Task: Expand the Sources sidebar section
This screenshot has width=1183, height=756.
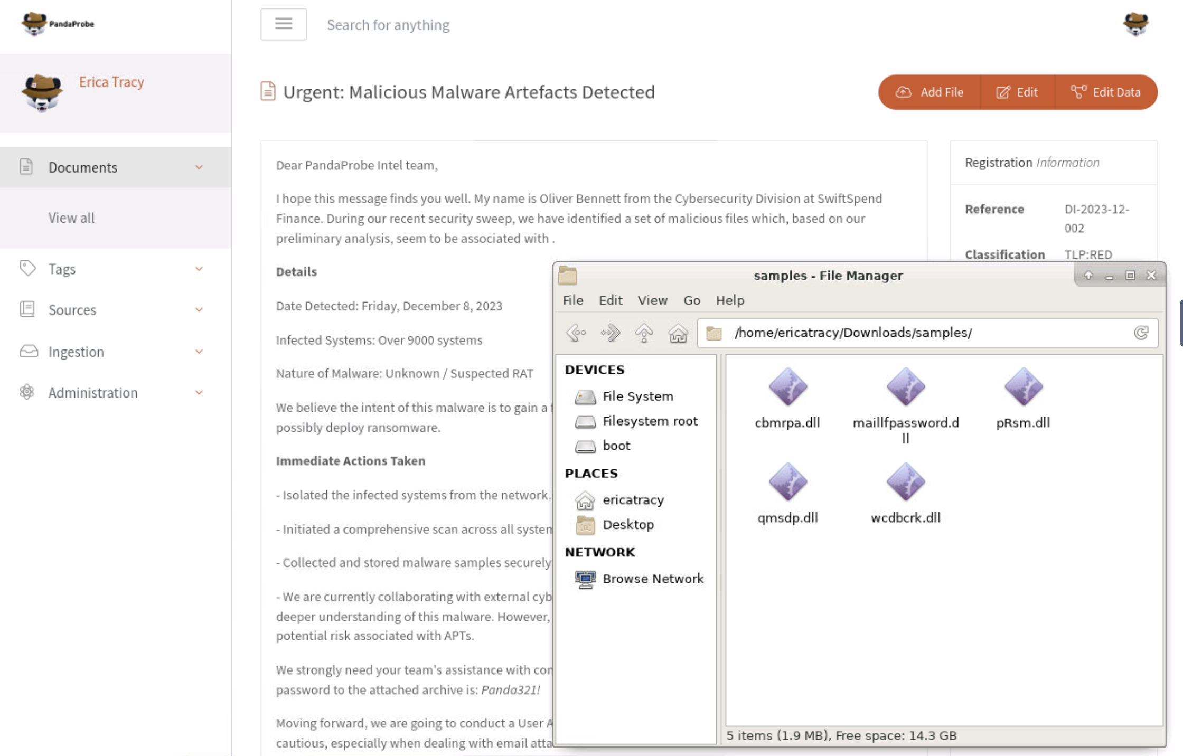Action: point(116,310)
